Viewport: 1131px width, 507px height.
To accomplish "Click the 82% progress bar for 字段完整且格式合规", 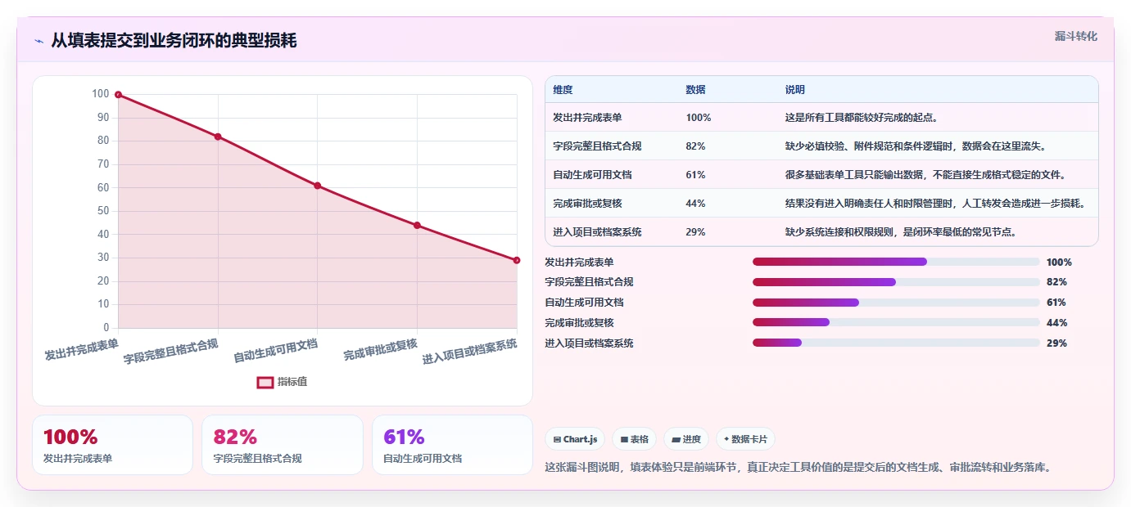I will click(896, 282).
